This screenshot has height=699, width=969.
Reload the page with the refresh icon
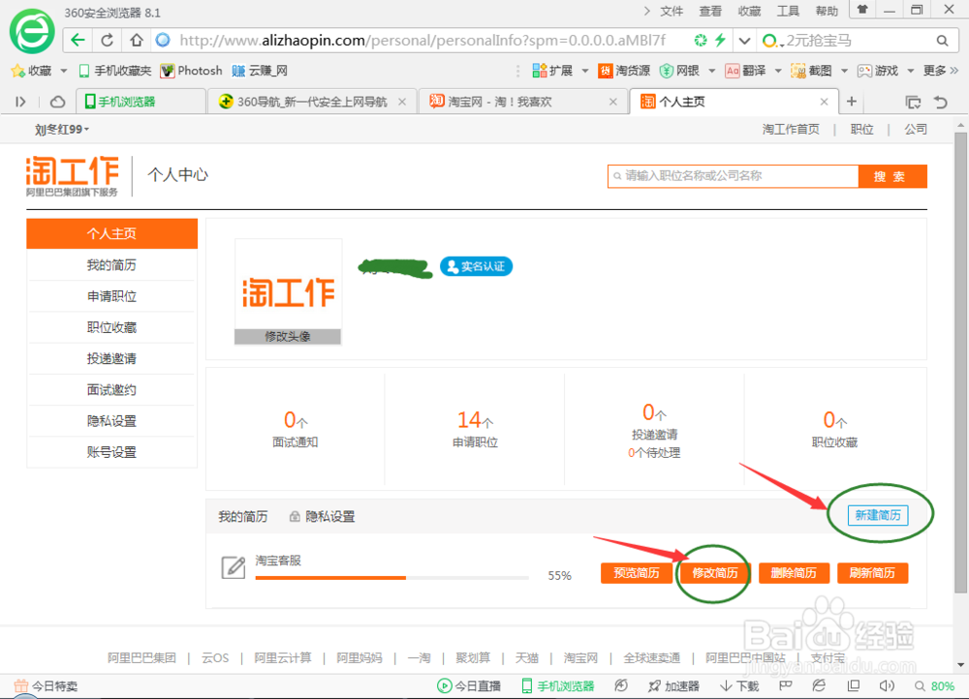(107, 40)
